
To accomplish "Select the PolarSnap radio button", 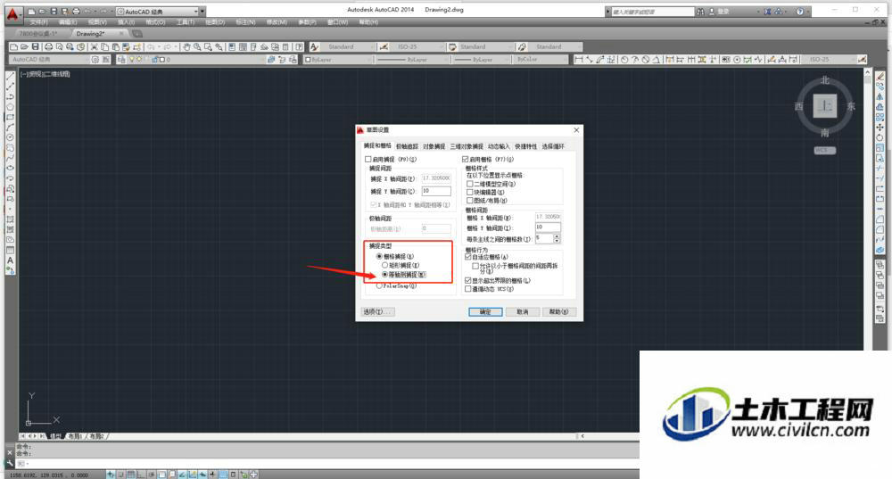I will [379, 286].
